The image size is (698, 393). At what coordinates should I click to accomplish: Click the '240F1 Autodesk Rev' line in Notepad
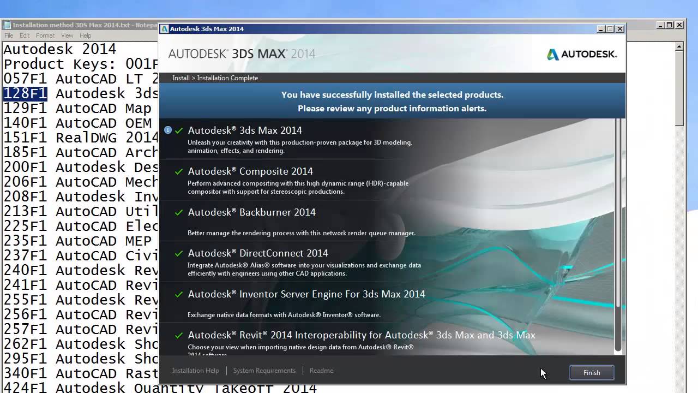81,270
